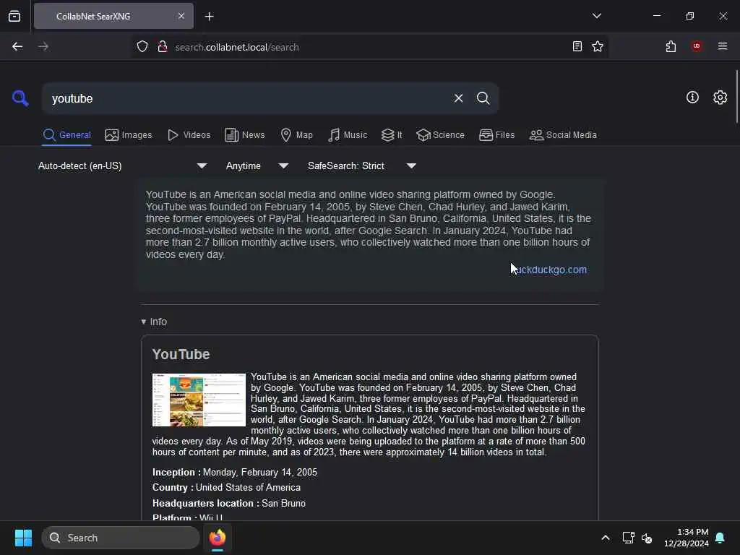Click Firefox in the taskbar
This screenshot has width=740, height=555.
[x=217, y=538]
